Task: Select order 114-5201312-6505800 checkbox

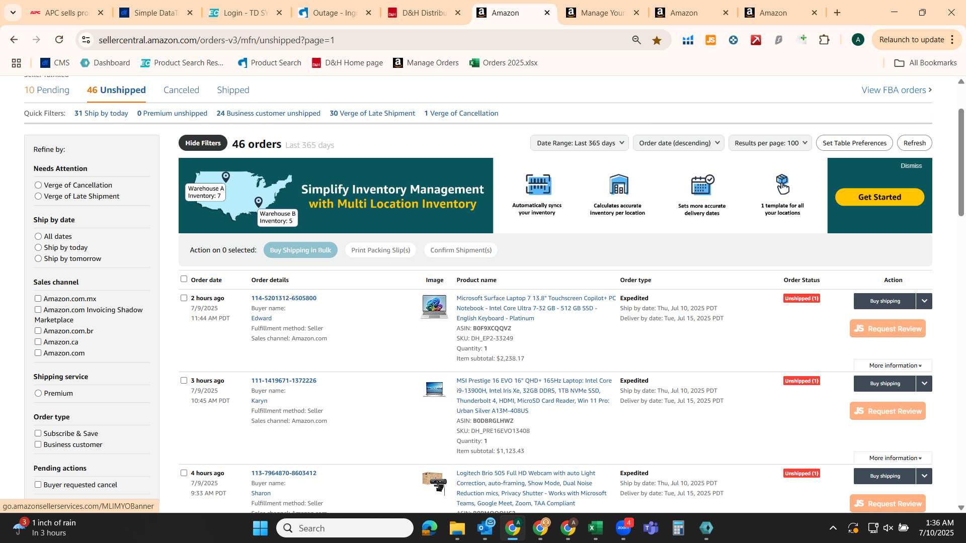Action: tap(184, 298)
